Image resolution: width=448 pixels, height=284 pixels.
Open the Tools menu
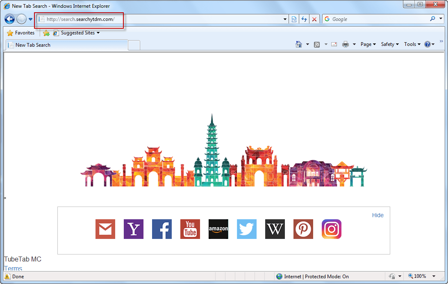pyautogui.click(x=412, y=44)
